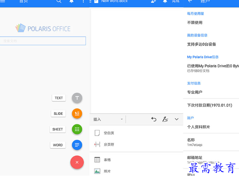Click the page break icon

97,144
